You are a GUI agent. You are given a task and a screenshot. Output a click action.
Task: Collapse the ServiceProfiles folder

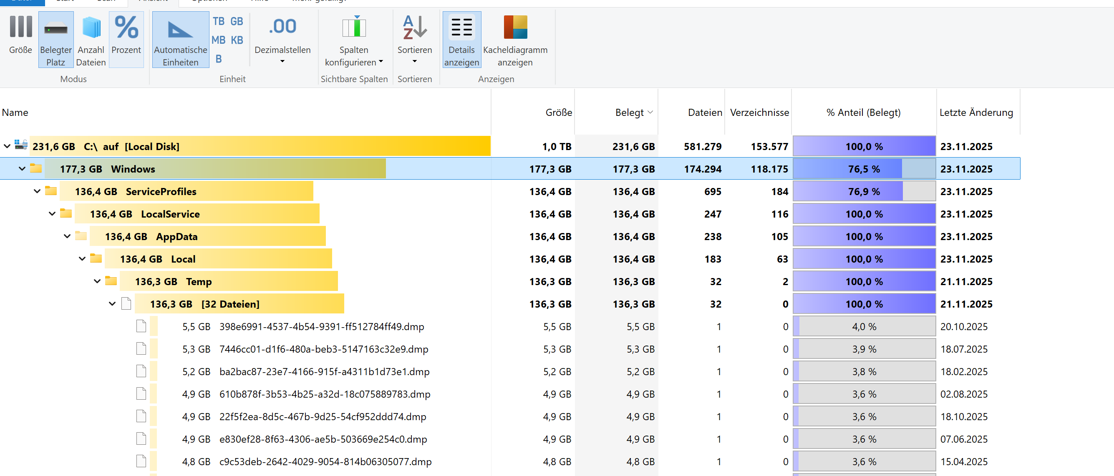point(37,191)
